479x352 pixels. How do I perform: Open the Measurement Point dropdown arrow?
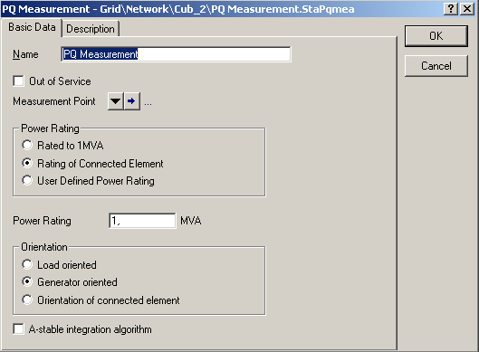pyautogui.click(x=116, y=101)
